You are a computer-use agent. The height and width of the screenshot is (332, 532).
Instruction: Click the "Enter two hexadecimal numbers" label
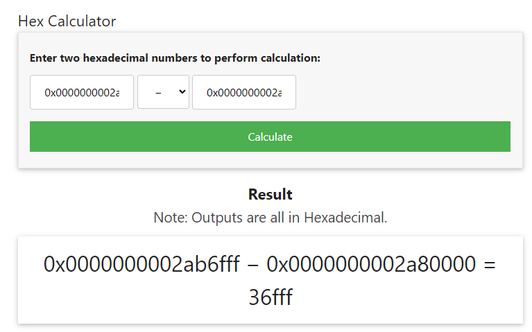[x=175, y=58]
